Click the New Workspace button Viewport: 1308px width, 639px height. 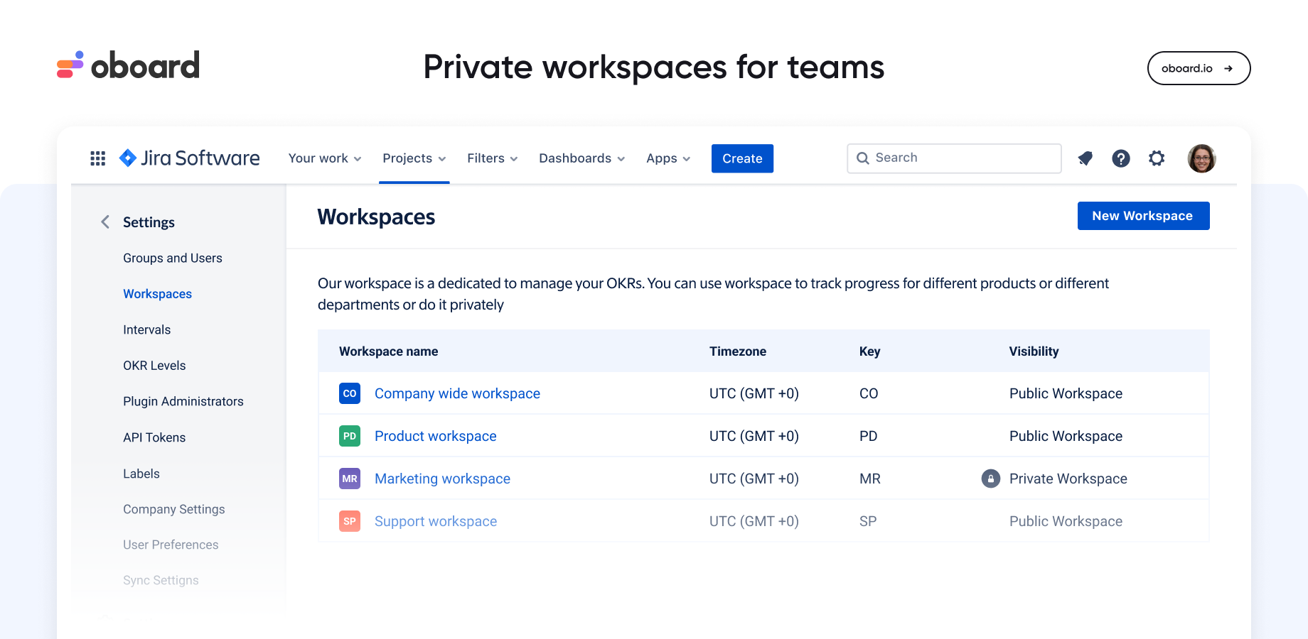click(1143, 216)
